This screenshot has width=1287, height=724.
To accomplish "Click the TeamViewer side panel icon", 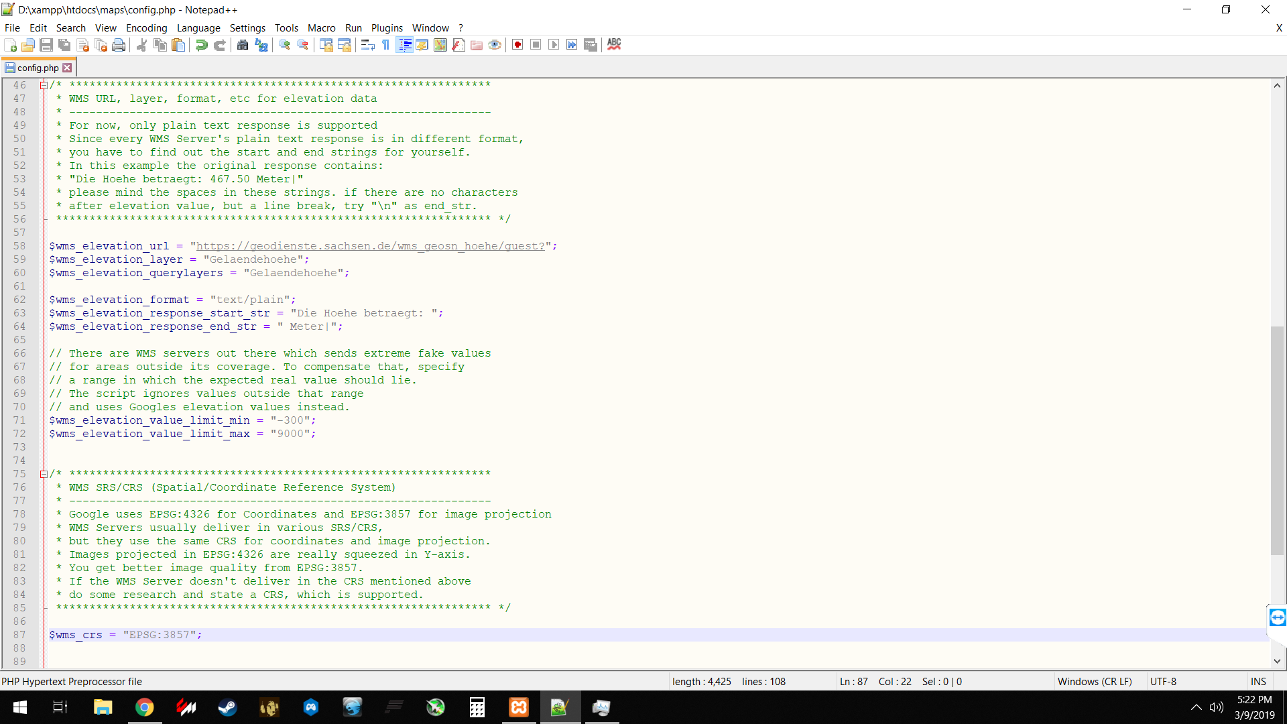I will [1278, 617].
